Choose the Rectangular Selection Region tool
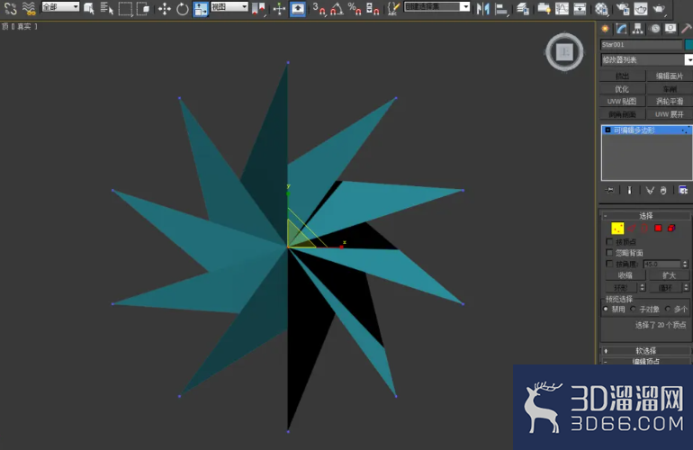Screen dimensions: 693x450 (x=125, y=8)
